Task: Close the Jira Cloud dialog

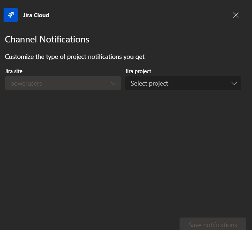Action: tap(236, 15)
